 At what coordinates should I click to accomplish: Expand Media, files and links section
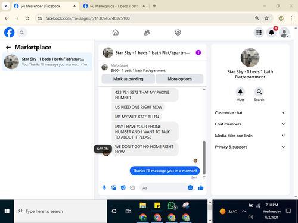tap(250, 136)
